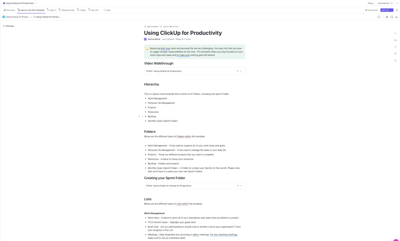Viewport: 400px width, 241px height.
Task: Click the export share-arrow icon in sidebar
Action: 395,60
